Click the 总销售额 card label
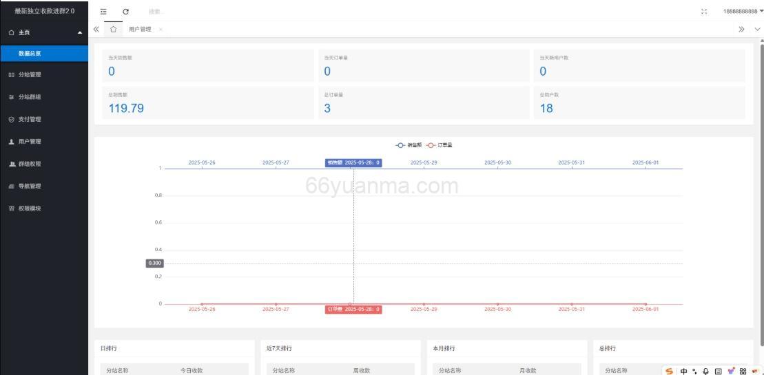 click(117, 95)
